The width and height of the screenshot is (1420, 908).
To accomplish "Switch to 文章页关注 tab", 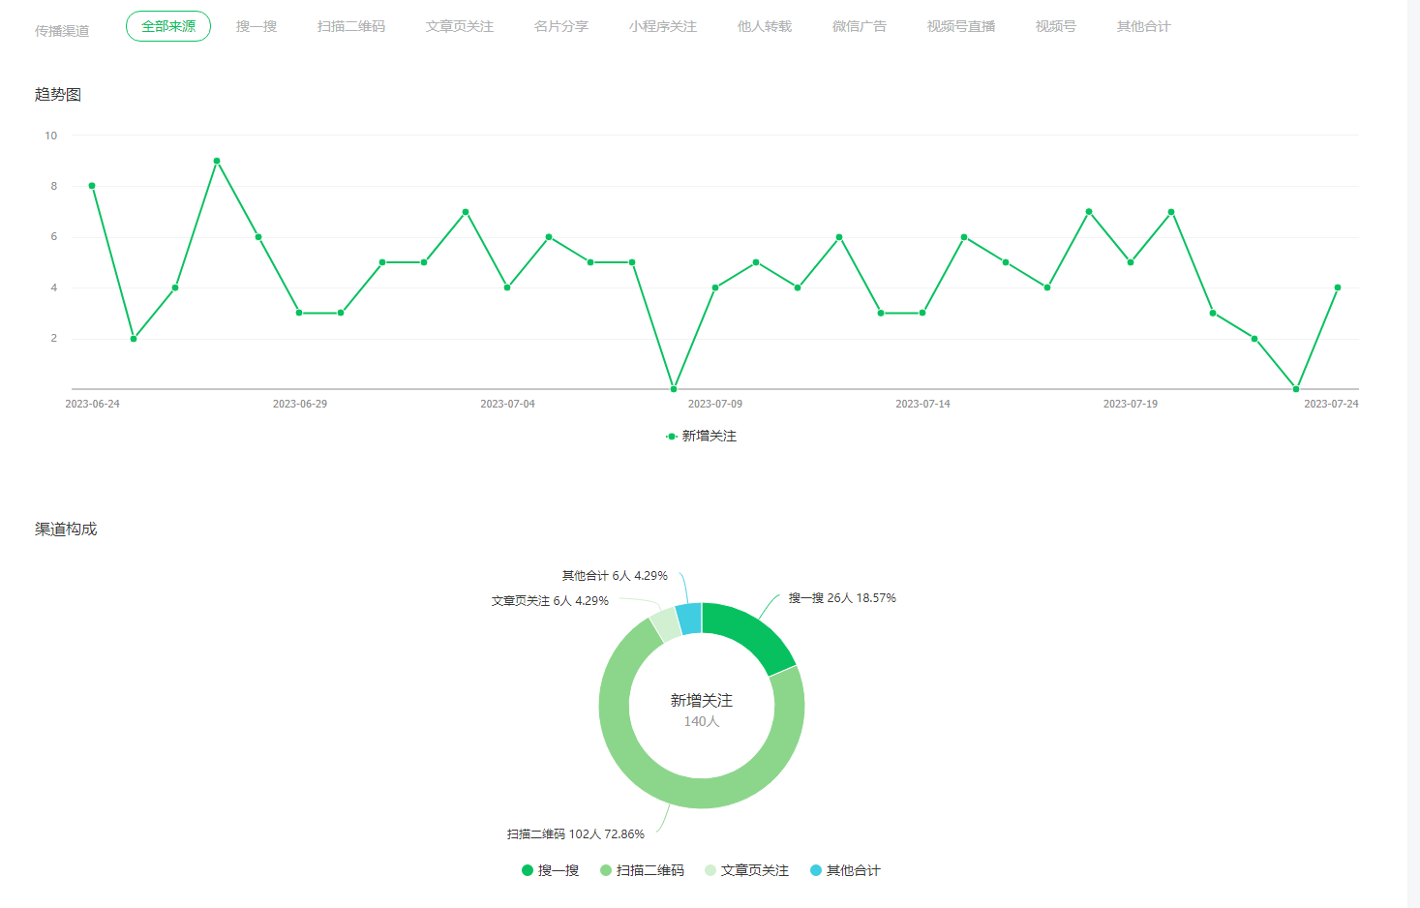I will click(x=460, y=26).
